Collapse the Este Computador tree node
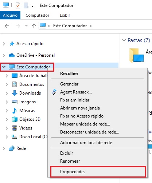The width and height of the screenshot is (152, 183). click(x=4, y=67)
